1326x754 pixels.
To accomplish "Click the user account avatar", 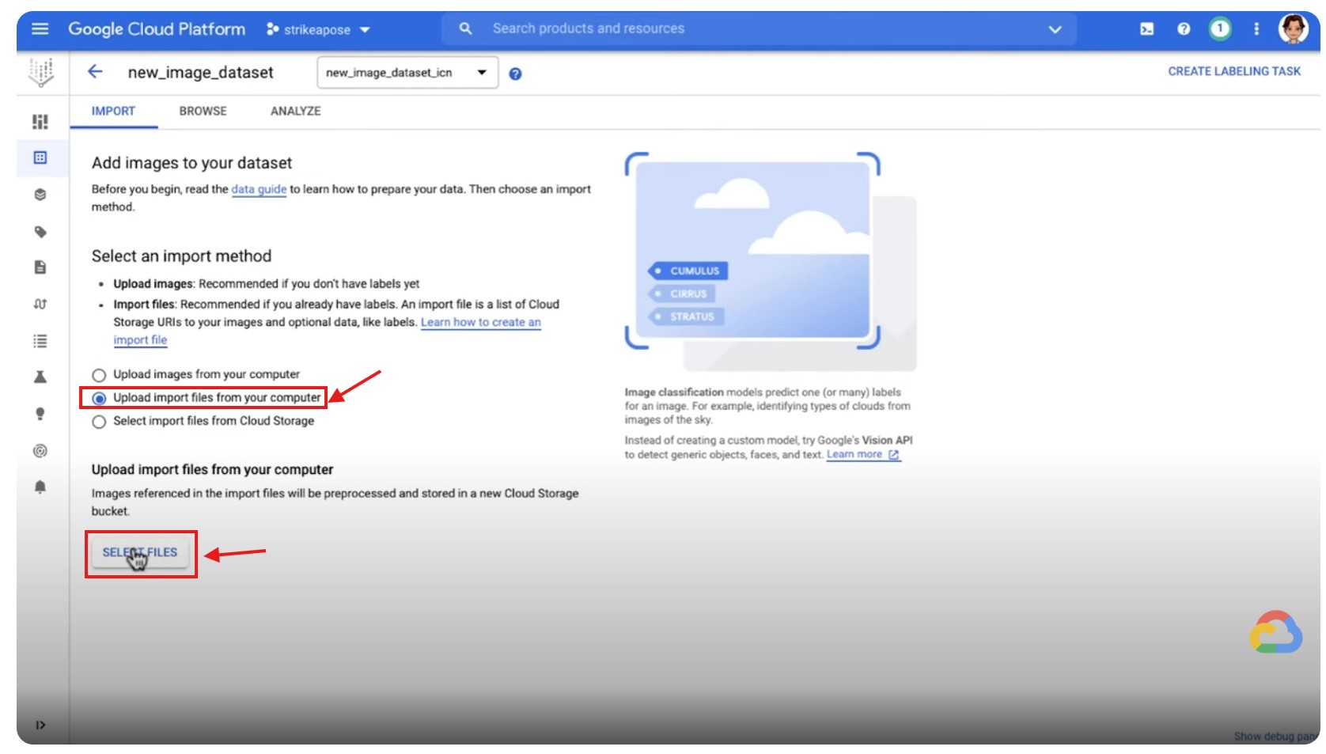I will [x=1294, y=29].
